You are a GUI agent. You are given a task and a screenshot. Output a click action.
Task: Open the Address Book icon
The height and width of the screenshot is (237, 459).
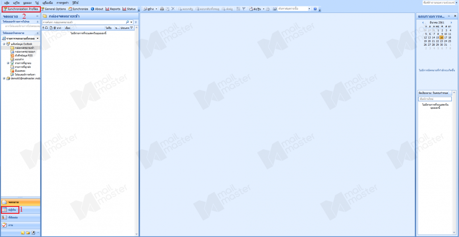[x=275, y=9]
